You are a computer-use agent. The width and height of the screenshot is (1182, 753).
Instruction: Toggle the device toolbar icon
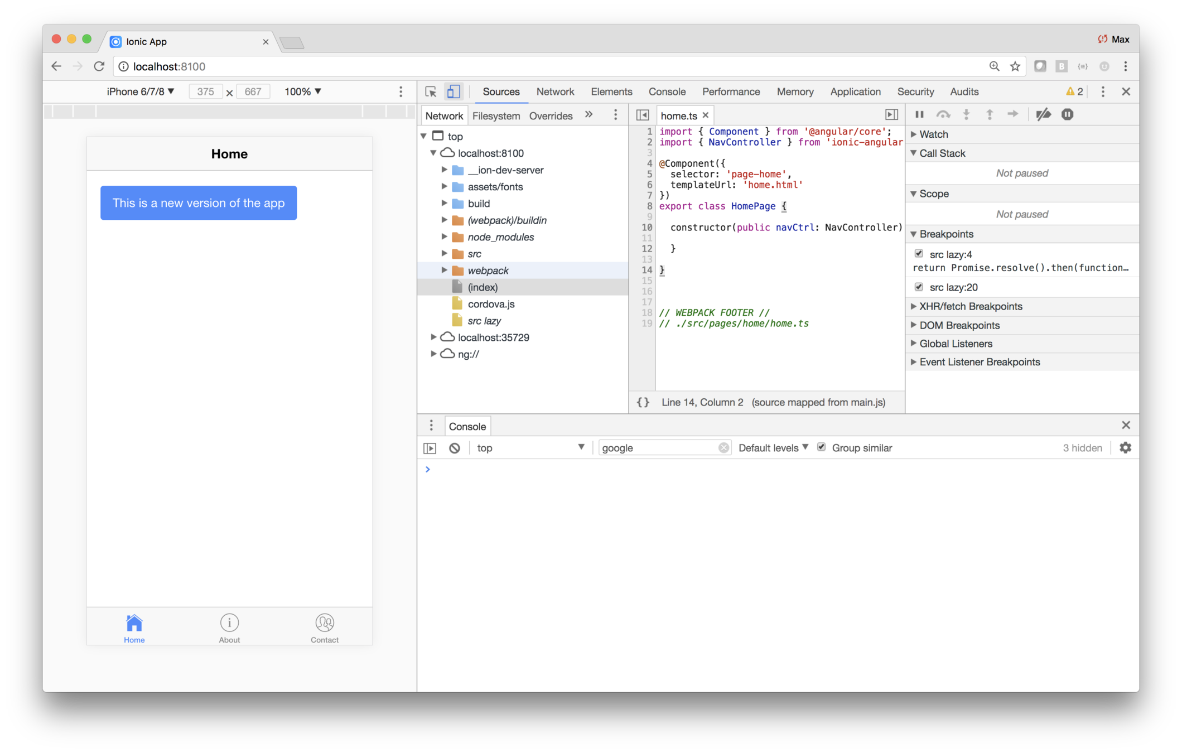coord(453,91)
